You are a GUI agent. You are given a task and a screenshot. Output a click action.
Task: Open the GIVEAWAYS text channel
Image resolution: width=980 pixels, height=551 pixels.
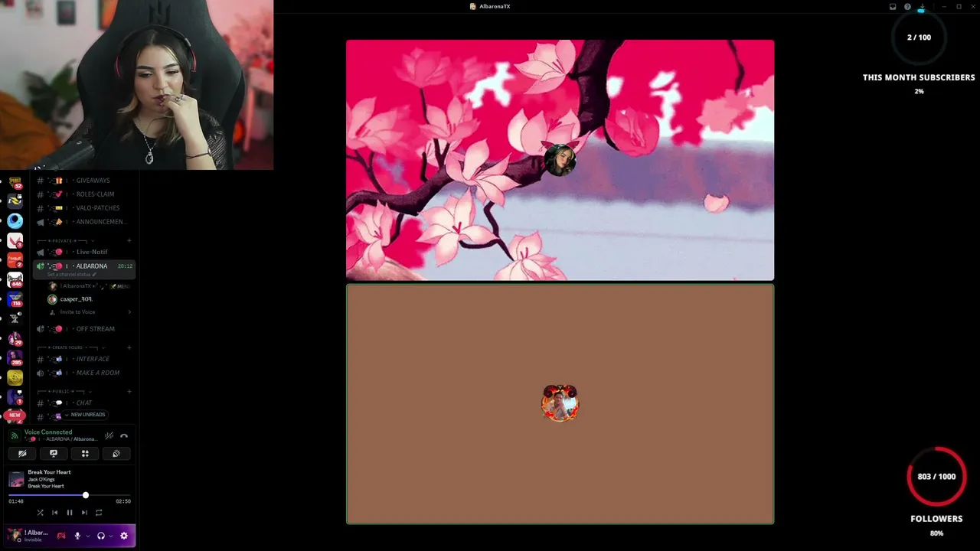point(84,181)
